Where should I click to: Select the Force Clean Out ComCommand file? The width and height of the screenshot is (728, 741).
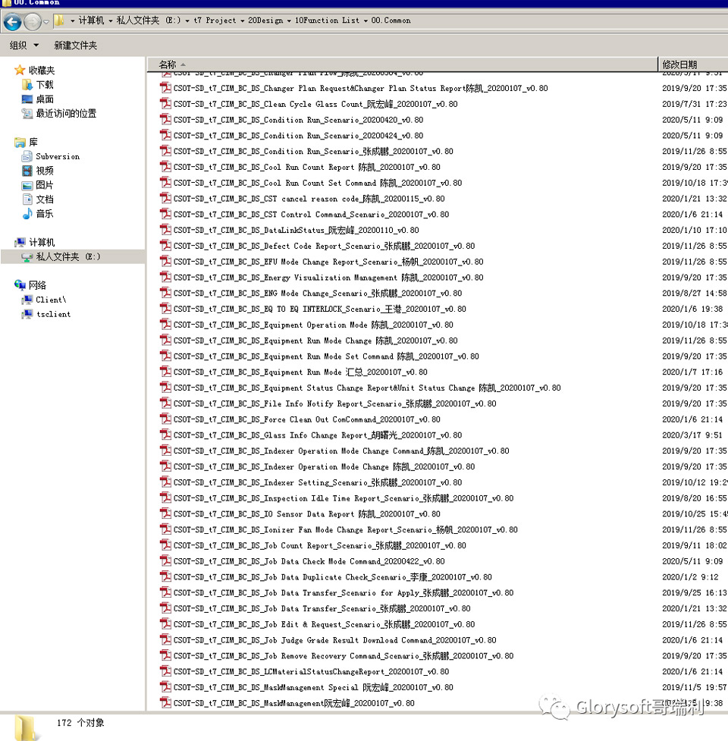tap(306, 419)
